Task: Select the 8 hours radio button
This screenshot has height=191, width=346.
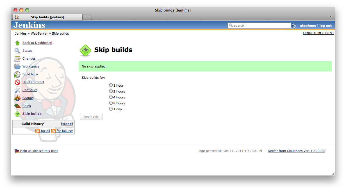Action: 111,103
